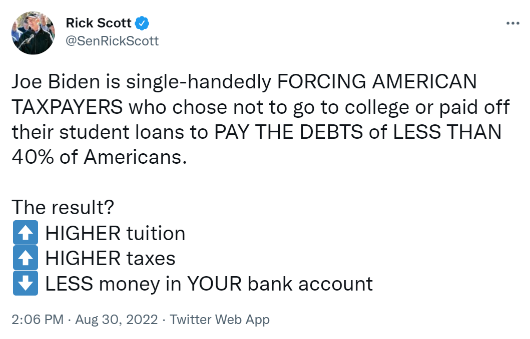The image size is (530, 339).
Task: Click the up-arrow emoji beside HIGHER tuition
Action: point(26,233)
